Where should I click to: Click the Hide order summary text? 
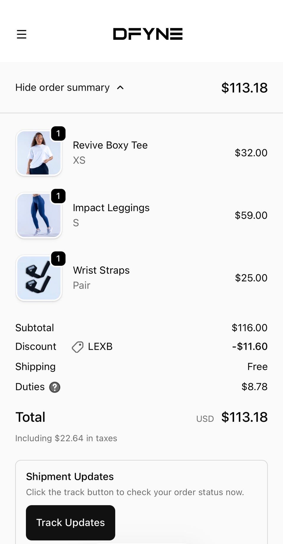(x=62, y=88)
